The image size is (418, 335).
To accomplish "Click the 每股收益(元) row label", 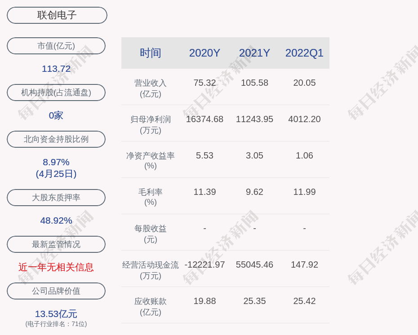I will 151,234.
